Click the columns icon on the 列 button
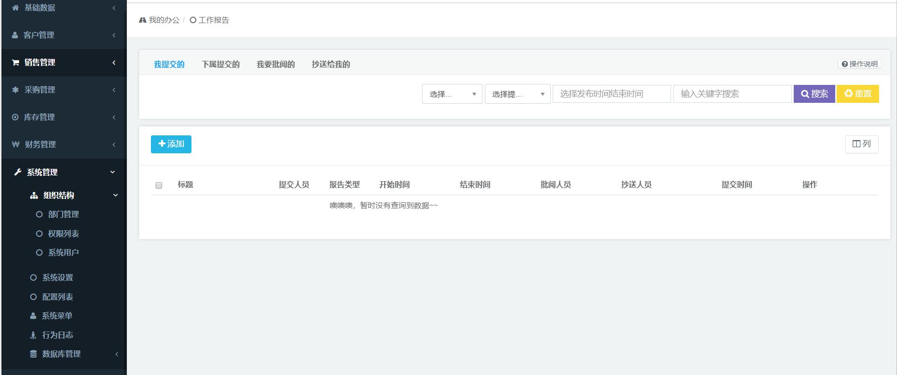 click(x=856, y=144)
